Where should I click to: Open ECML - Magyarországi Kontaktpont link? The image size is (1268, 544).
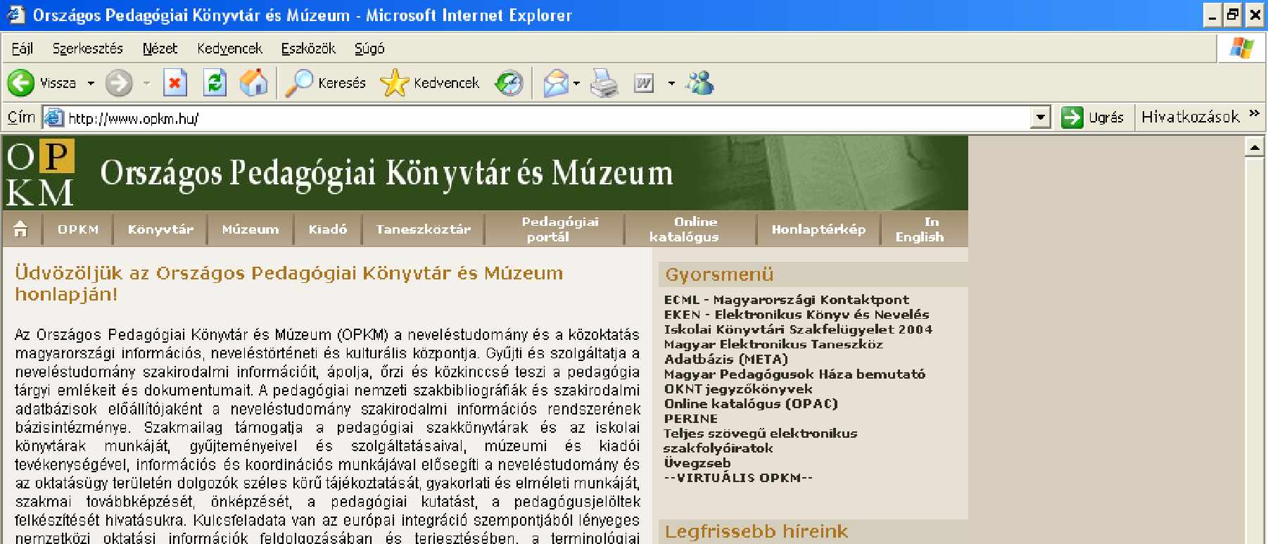click(787, 300)
